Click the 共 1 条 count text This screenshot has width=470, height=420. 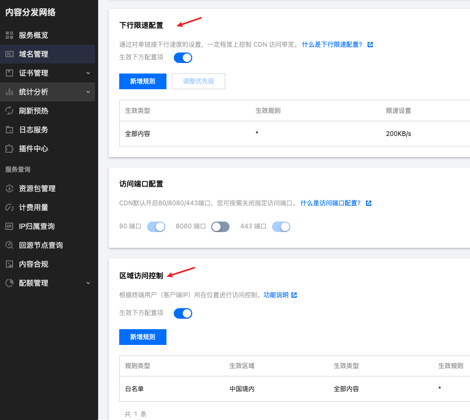pos(135,414)
